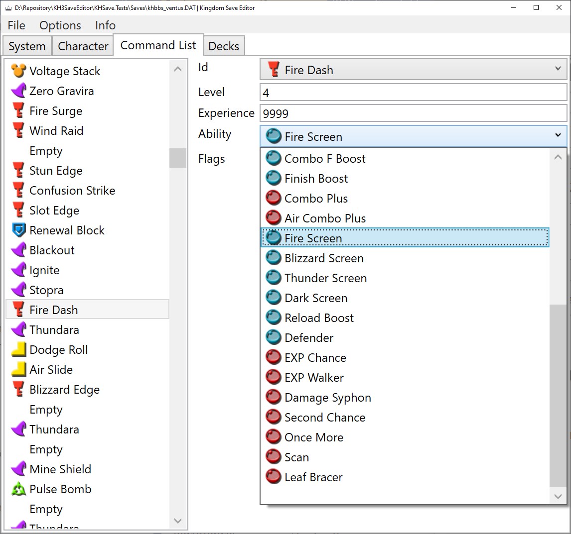Click the red orb icon beside Air Combo Plus
The width and height of the screenshot is (571, 534).
tap(274, 218)
